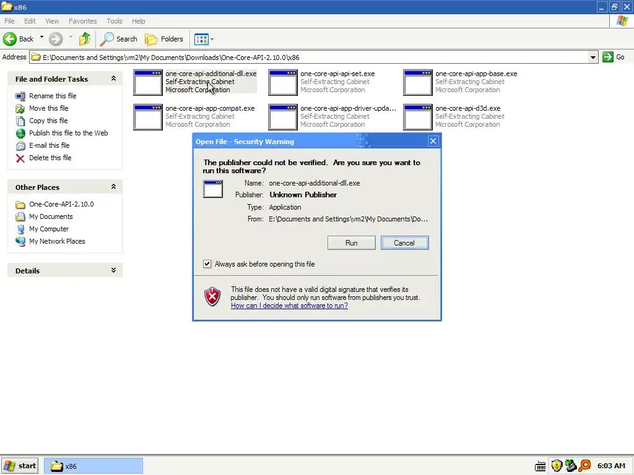Click the address bar path field
Image resolution: width=634 pixels, height=475 pixels.
(310, 58)
